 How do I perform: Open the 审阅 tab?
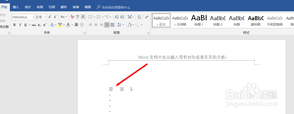click(76, 7)
